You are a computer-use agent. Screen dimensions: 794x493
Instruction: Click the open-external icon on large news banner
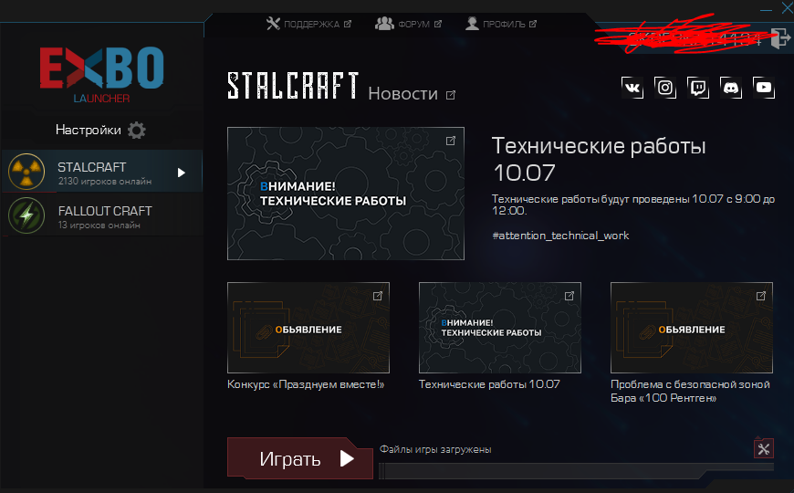coord(451,141)
